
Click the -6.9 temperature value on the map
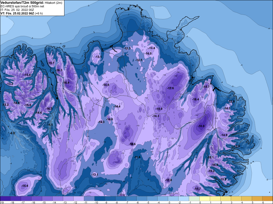pos(12,133)
